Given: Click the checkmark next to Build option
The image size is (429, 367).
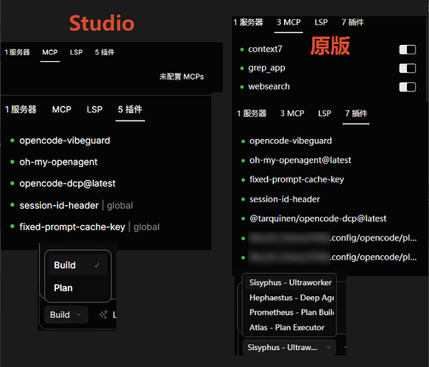Looking at the screenshot, I should coord(97,266).
